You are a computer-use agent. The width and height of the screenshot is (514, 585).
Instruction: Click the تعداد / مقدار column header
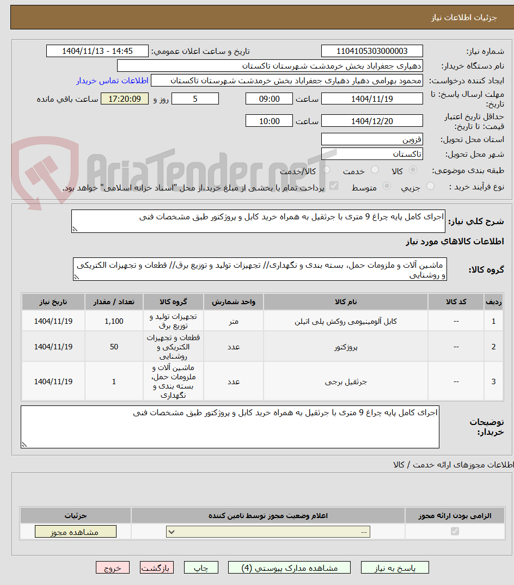tap(114, 302)
